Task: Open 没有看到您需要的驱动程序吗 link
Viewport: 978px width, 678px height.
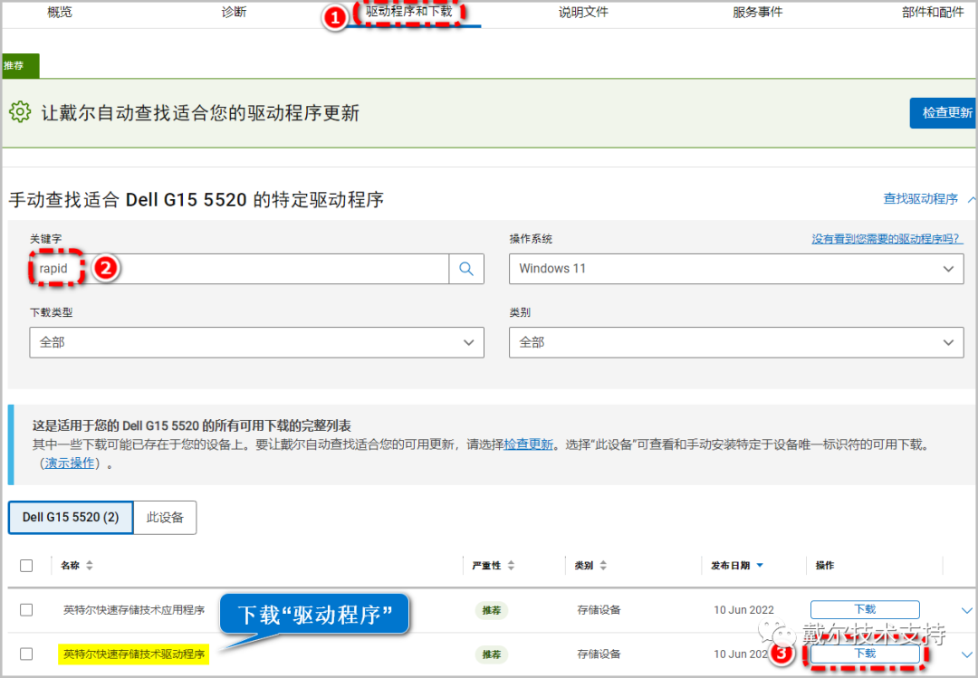Action: pyautogui.click(x=887, y=239)
